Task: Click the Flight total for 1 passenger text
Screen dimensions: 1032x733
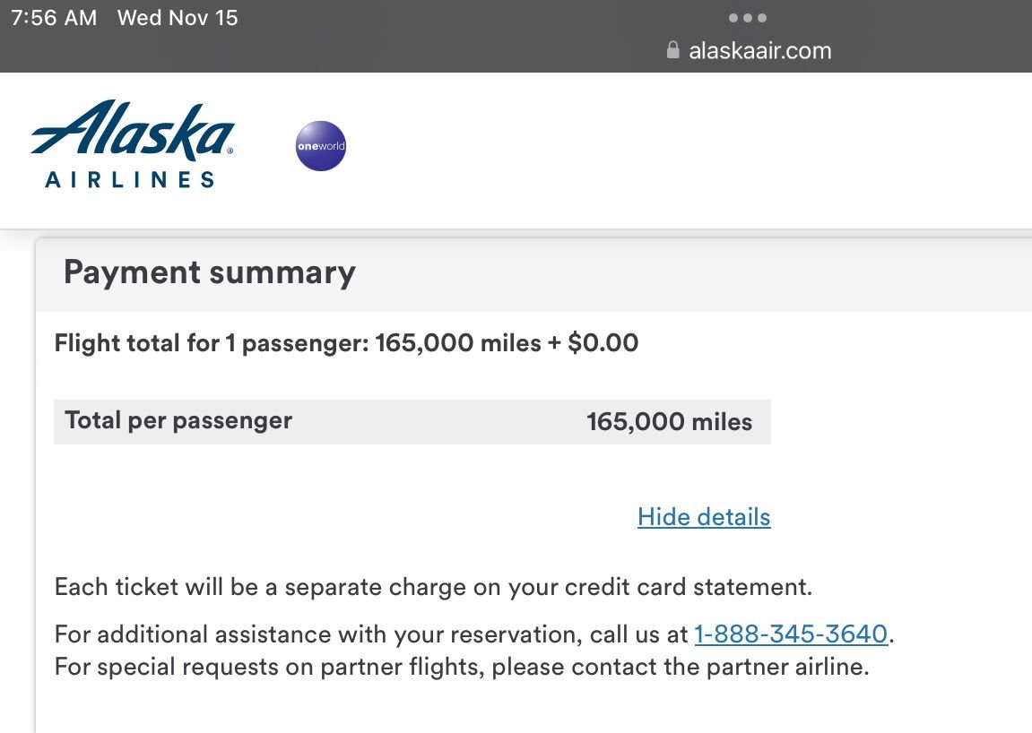Action: click(x=211, y=343)
